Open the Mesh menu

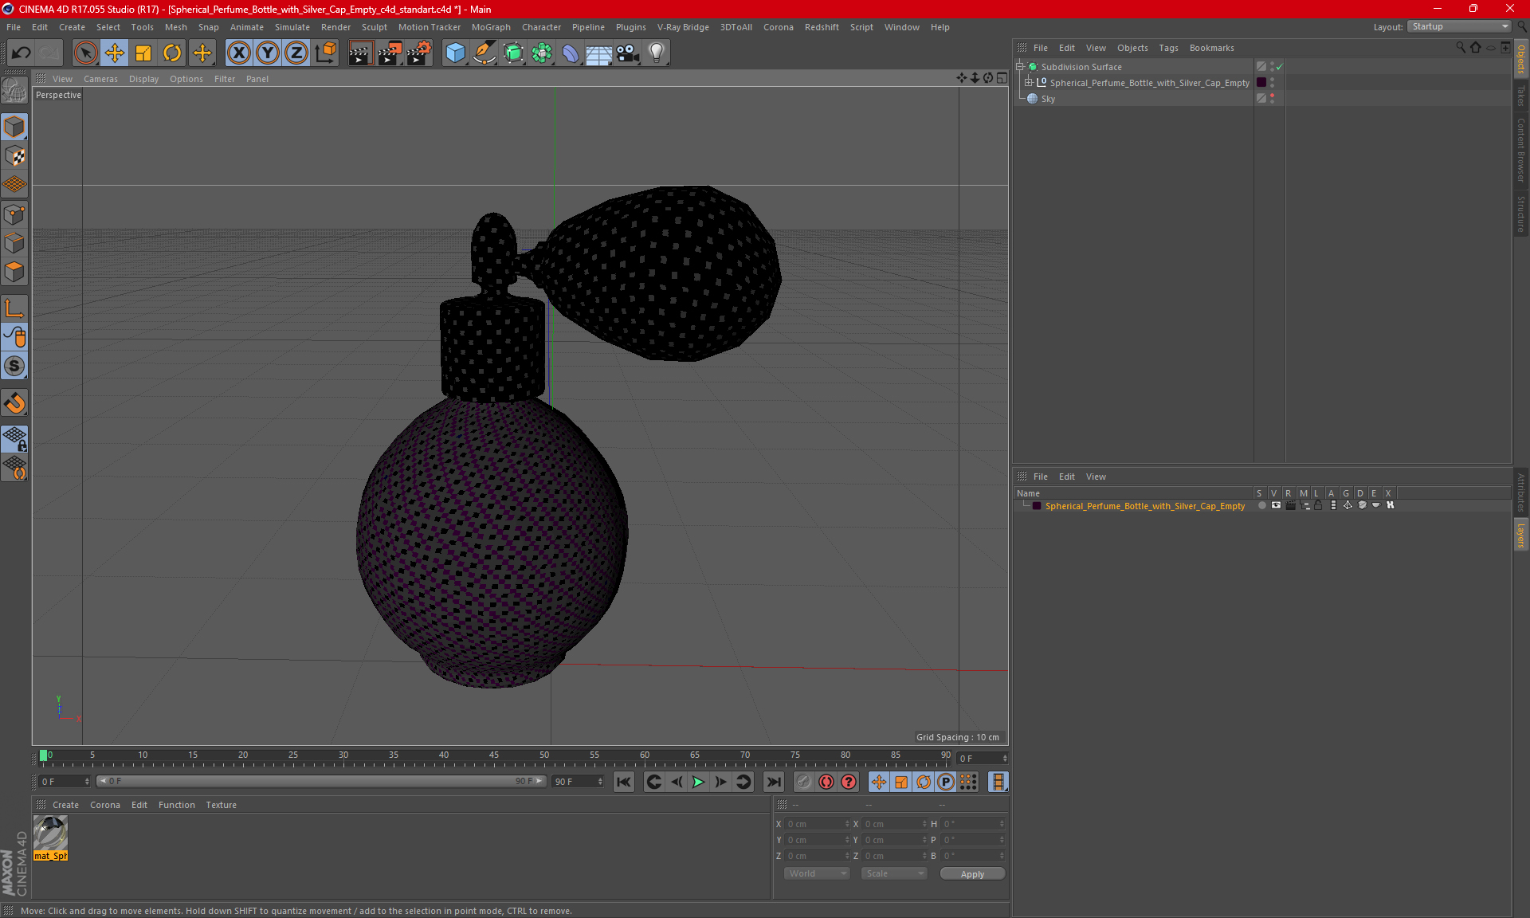click(175, 27)
